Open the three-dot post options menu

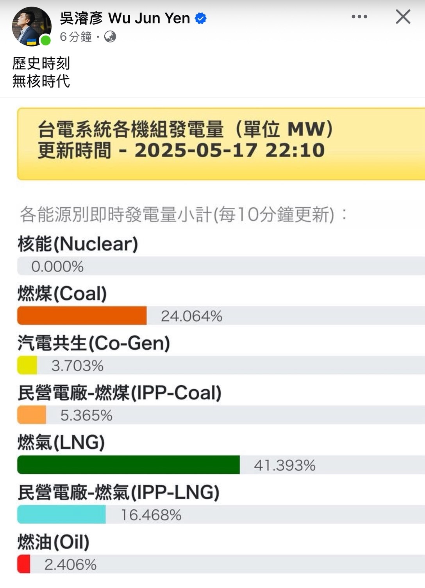click(x=359, y=17)
